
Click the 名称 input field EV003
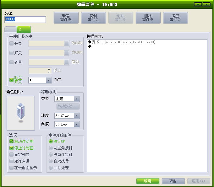pos(25,19)
